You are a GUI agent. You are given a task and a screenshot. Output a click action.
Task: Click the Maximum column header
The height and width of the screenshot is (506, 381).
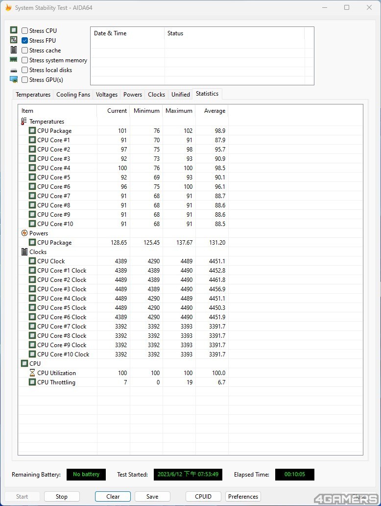pyautogui.click(x=179, y=111)
